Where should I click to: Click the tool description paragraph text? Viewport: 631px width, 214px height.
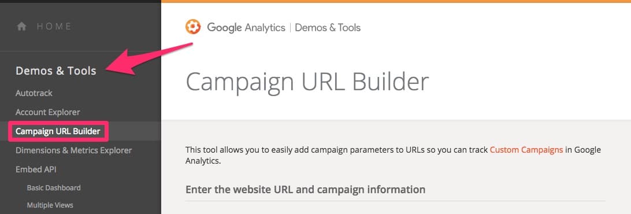393,155
